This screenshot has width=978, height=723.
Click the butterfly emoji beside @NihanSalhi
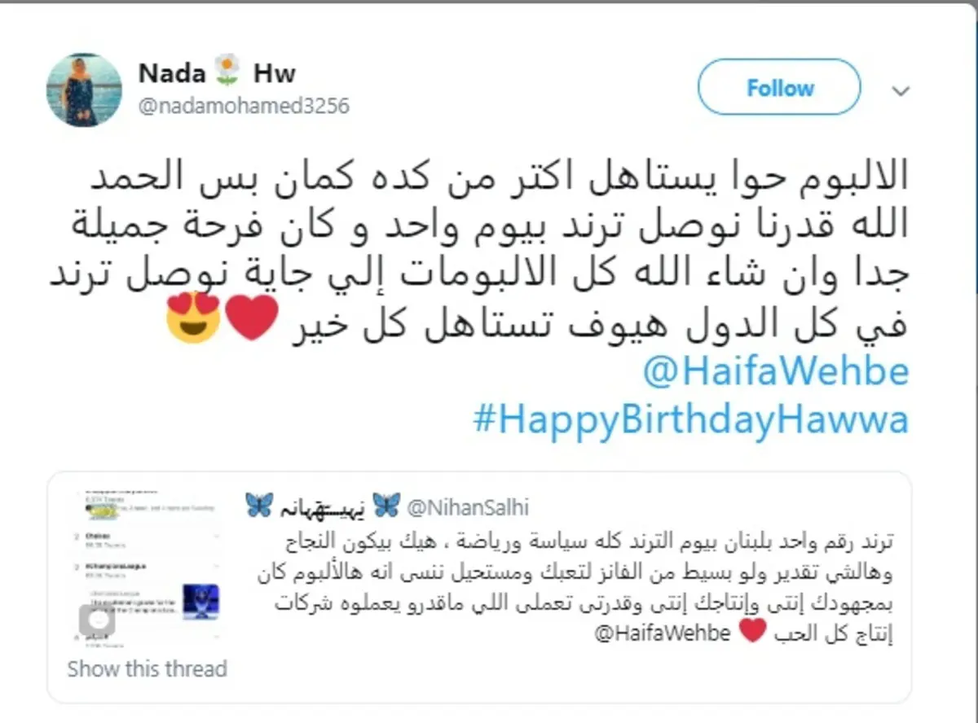pos(386,506)
